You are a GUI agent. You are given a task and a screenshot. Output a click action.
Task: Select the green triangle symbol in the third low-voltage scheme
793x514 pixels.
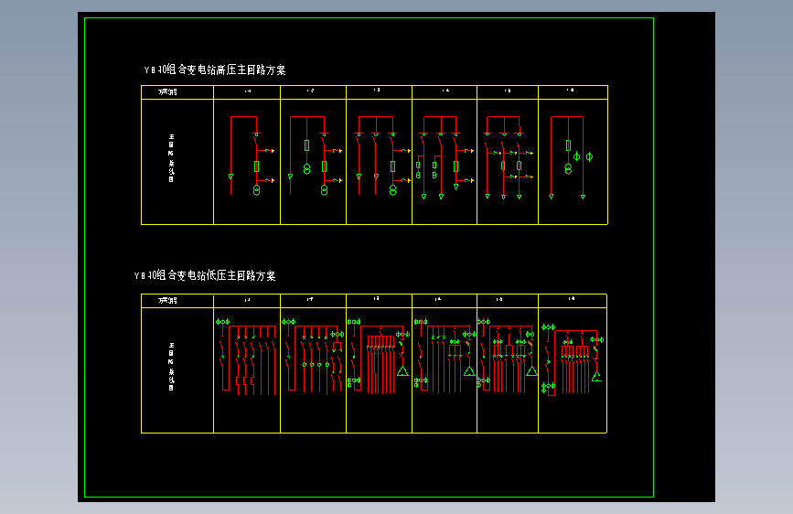point(402,371)
